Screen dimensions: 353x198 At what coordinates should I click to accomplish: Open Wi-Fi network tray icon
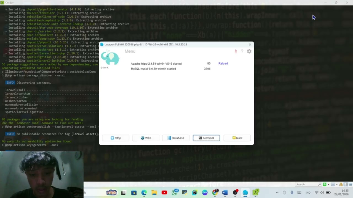click(x=317, y=193)
